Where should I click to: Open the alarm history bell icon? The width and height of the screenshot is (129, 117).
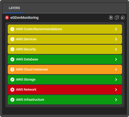[111, 18]
